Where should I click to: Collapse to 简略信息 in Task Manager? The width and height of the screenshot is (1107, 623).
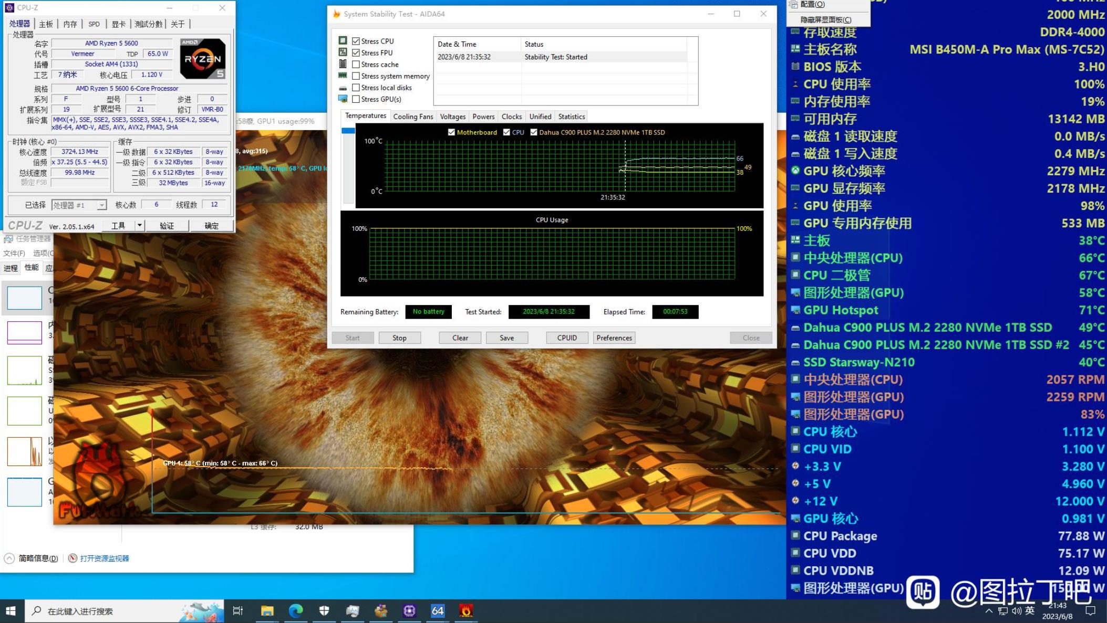click(31, 558)
